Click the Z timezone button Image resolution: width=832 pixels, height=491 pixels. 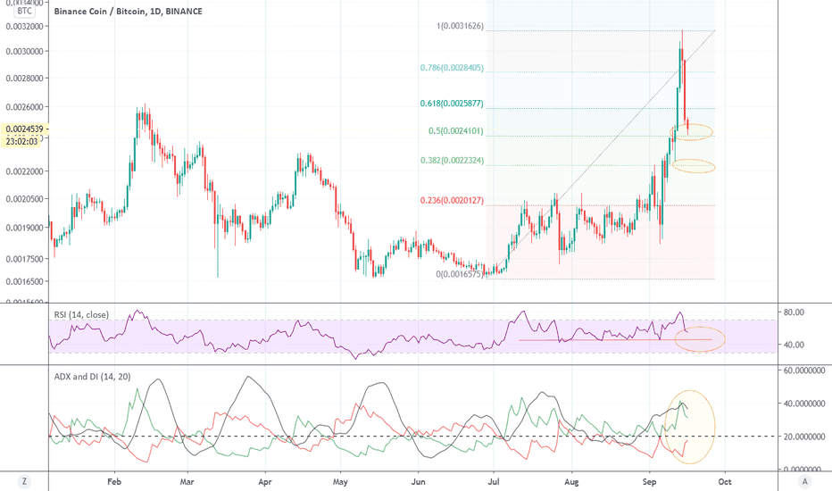pyautogui.click(x=24, y=481)
